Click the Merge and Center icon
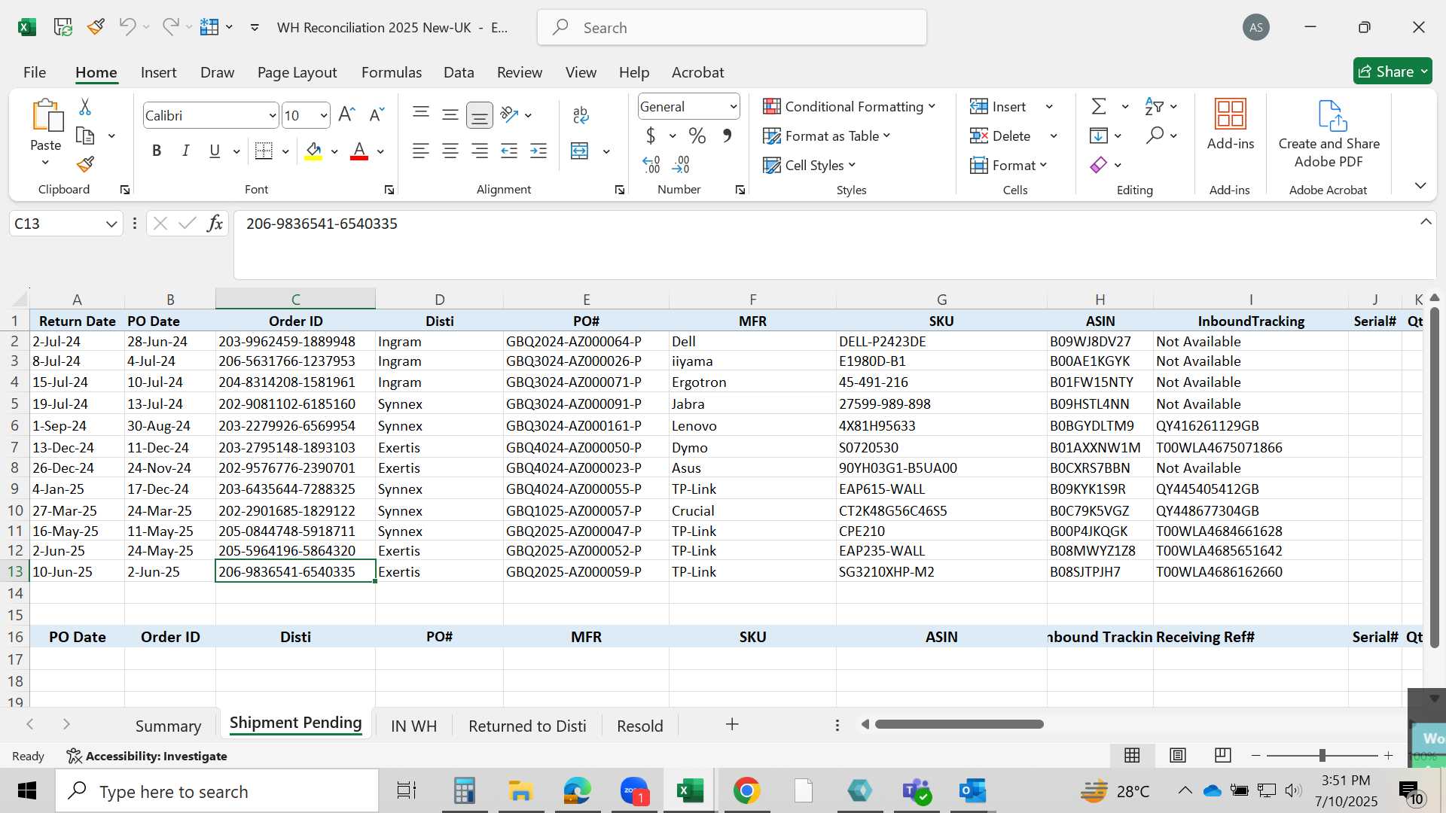Viewport: 1446px width, 813px height. click(580, 151)
